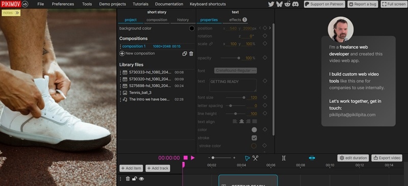Image resolution: width=408 pixels, height=186 pixels.
Task: Open options handle for Tennis_ball_3
Action: coord(120,93)
